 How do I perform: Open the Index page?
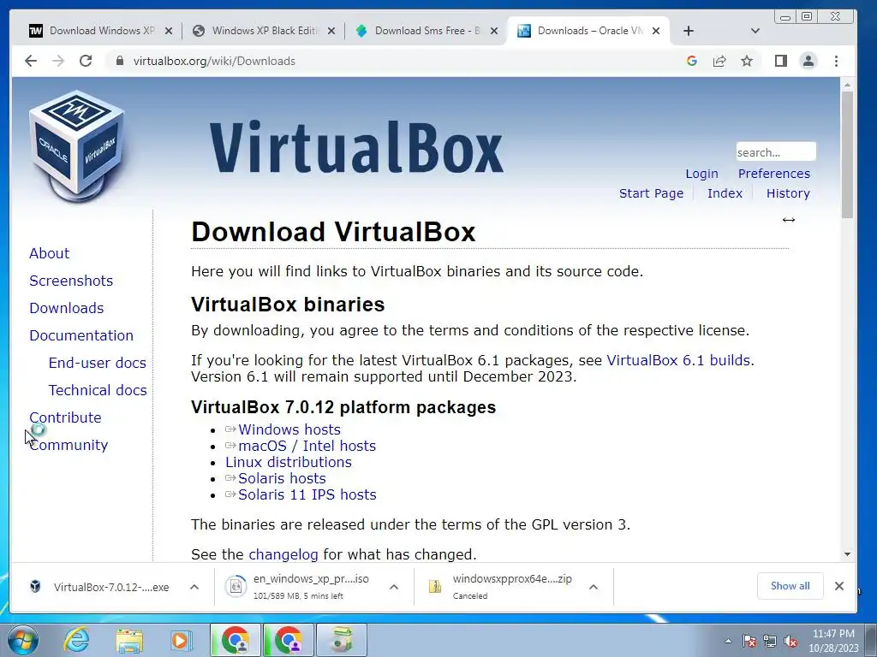pos(725,193)
